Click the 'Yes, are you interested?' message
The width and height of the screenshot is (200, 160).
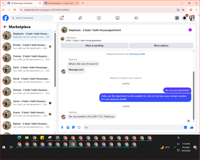177,90
